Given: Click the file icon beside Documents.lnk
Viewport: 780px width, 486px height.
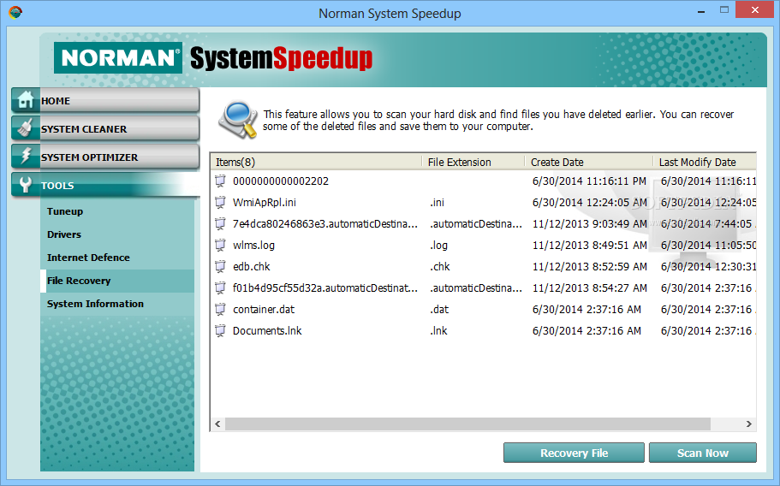Looking at the screenshot, I should point(220,330).
